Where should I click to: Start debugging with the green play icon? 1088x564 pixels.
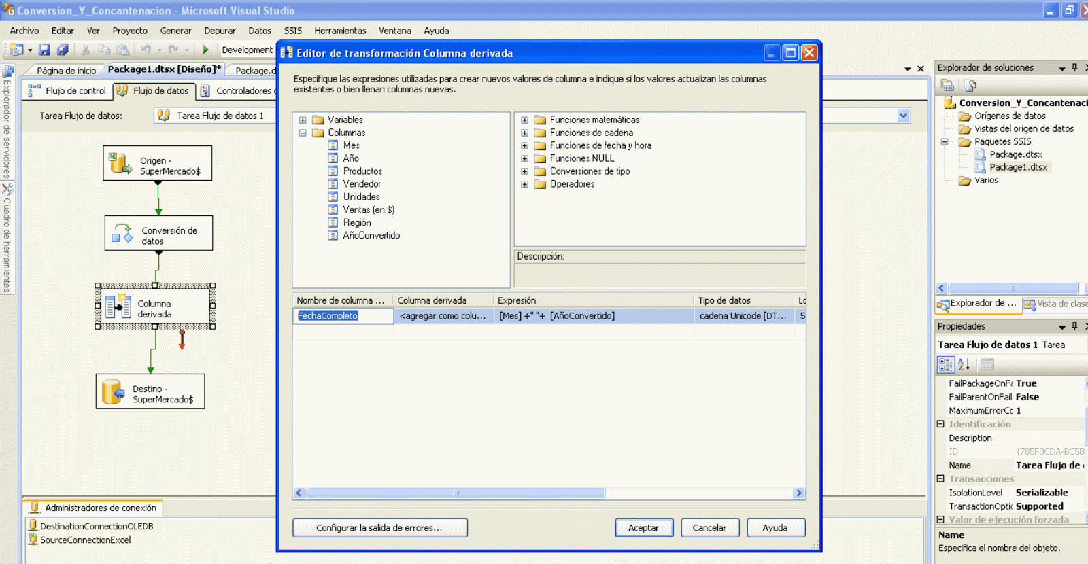tap(205, 50)
